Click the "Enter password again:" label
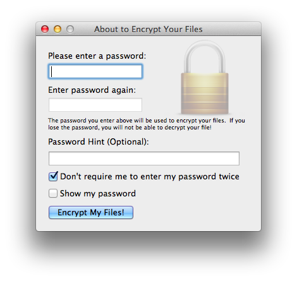This screenshot has height=281, width=297. pos(92,90)
